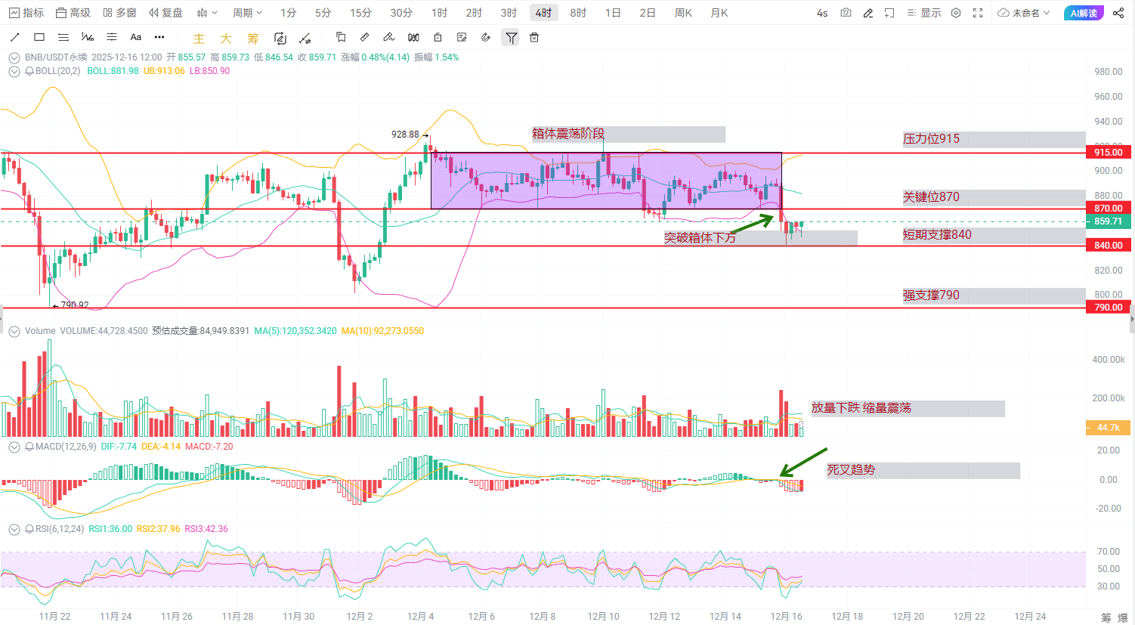Click the trash icon to delete drawings
This screenshot has height=625, width=1135.
[x=534, y=37]
